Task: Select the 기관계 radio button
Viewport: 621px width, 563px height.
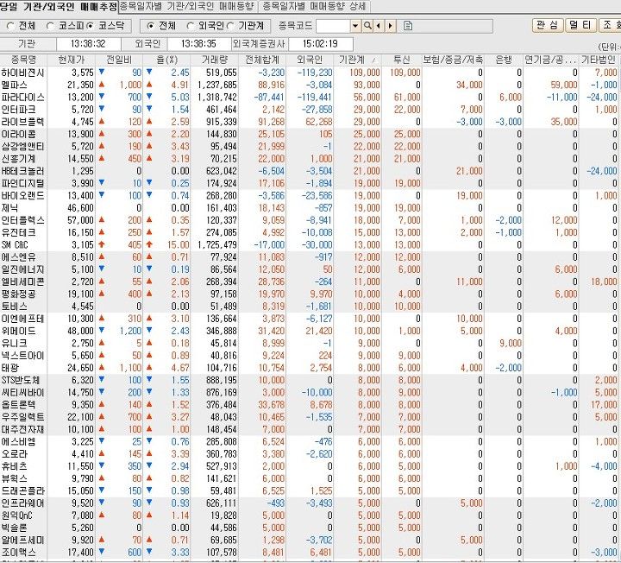Action: pyautogui.click(x=230, y=26)
